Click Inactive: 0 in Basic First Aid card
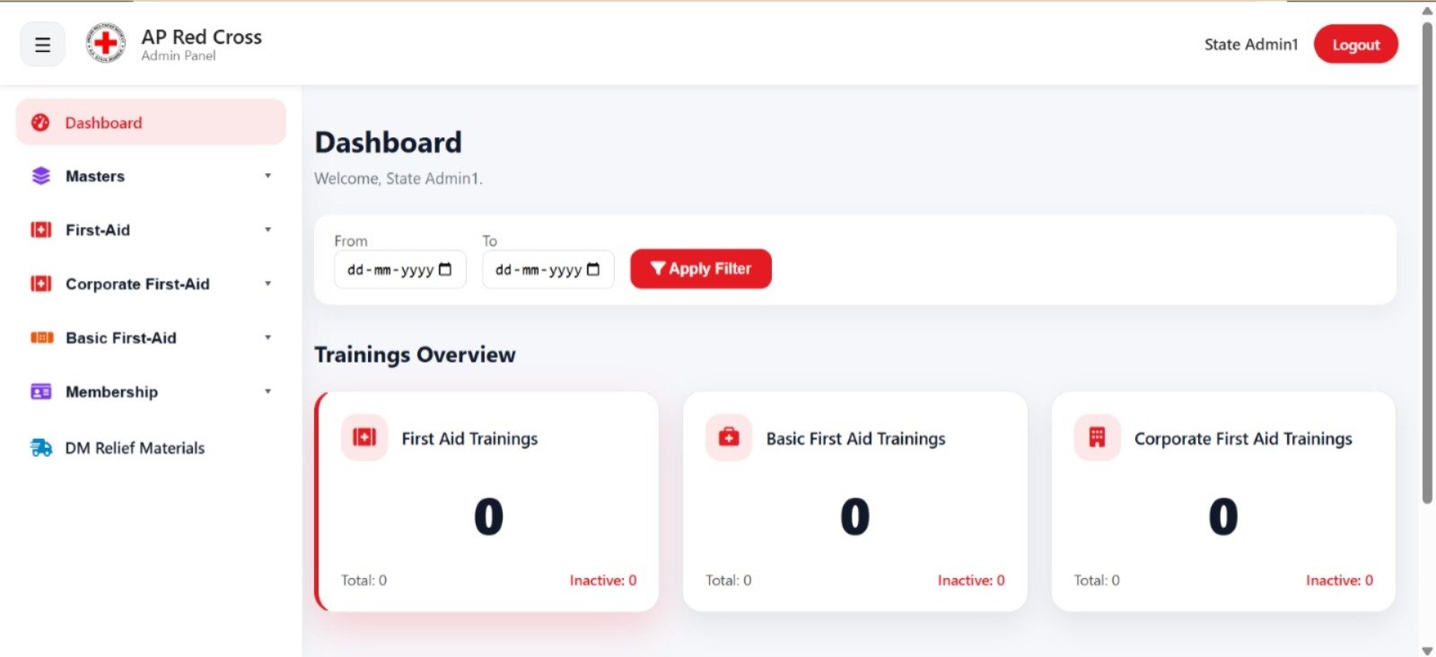 pos(971,581)
